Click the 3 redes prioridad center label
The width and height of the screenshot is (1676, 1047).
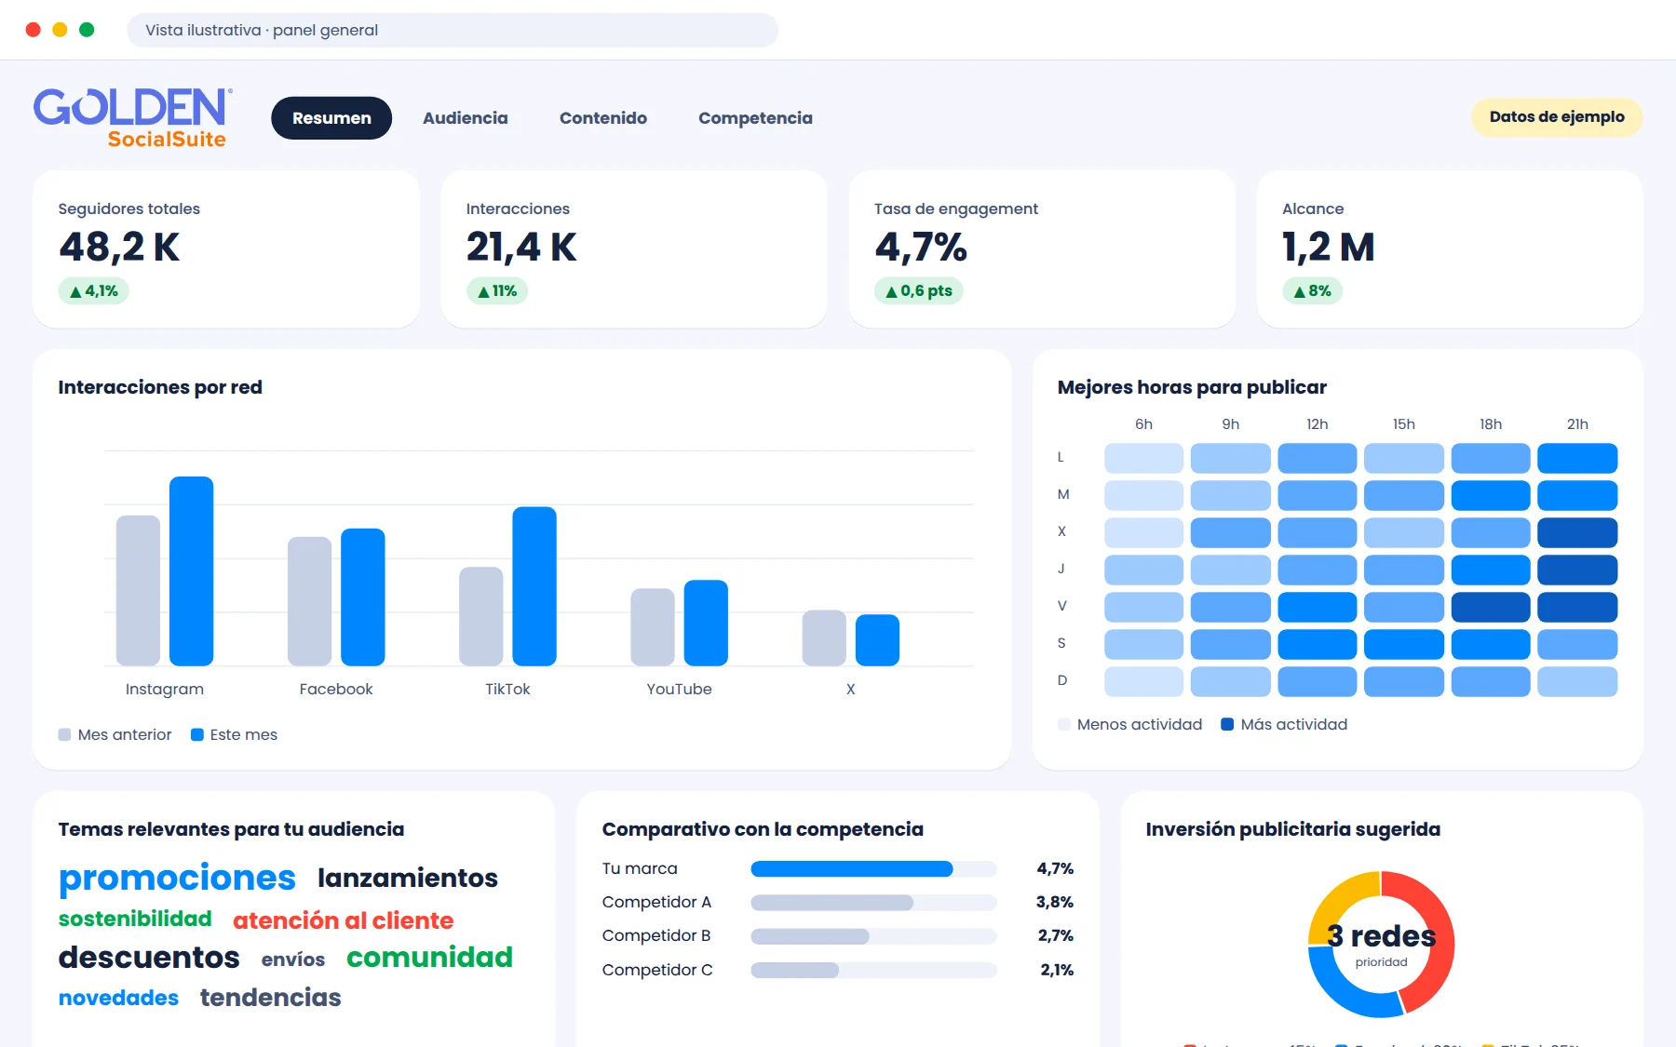[x=1382, y=944]
